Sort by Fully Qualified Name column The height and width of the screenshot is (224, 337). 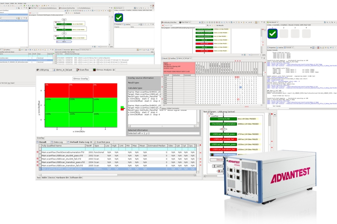tap(63, 146)
